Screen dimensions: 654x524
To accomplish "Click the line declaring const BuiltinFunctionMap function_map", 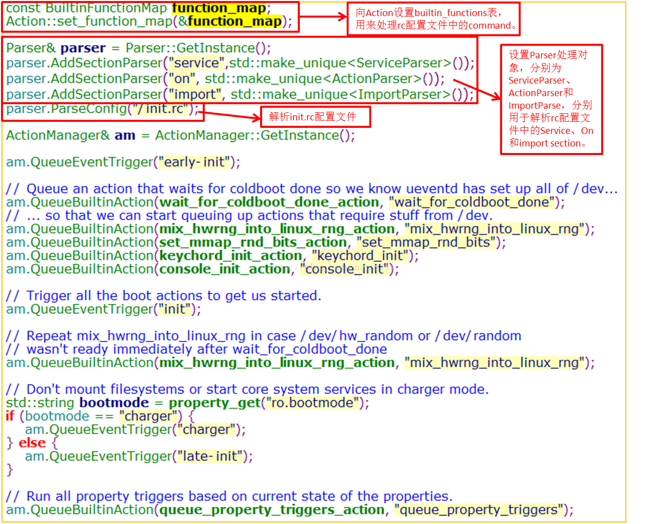I will pos(138,8).
